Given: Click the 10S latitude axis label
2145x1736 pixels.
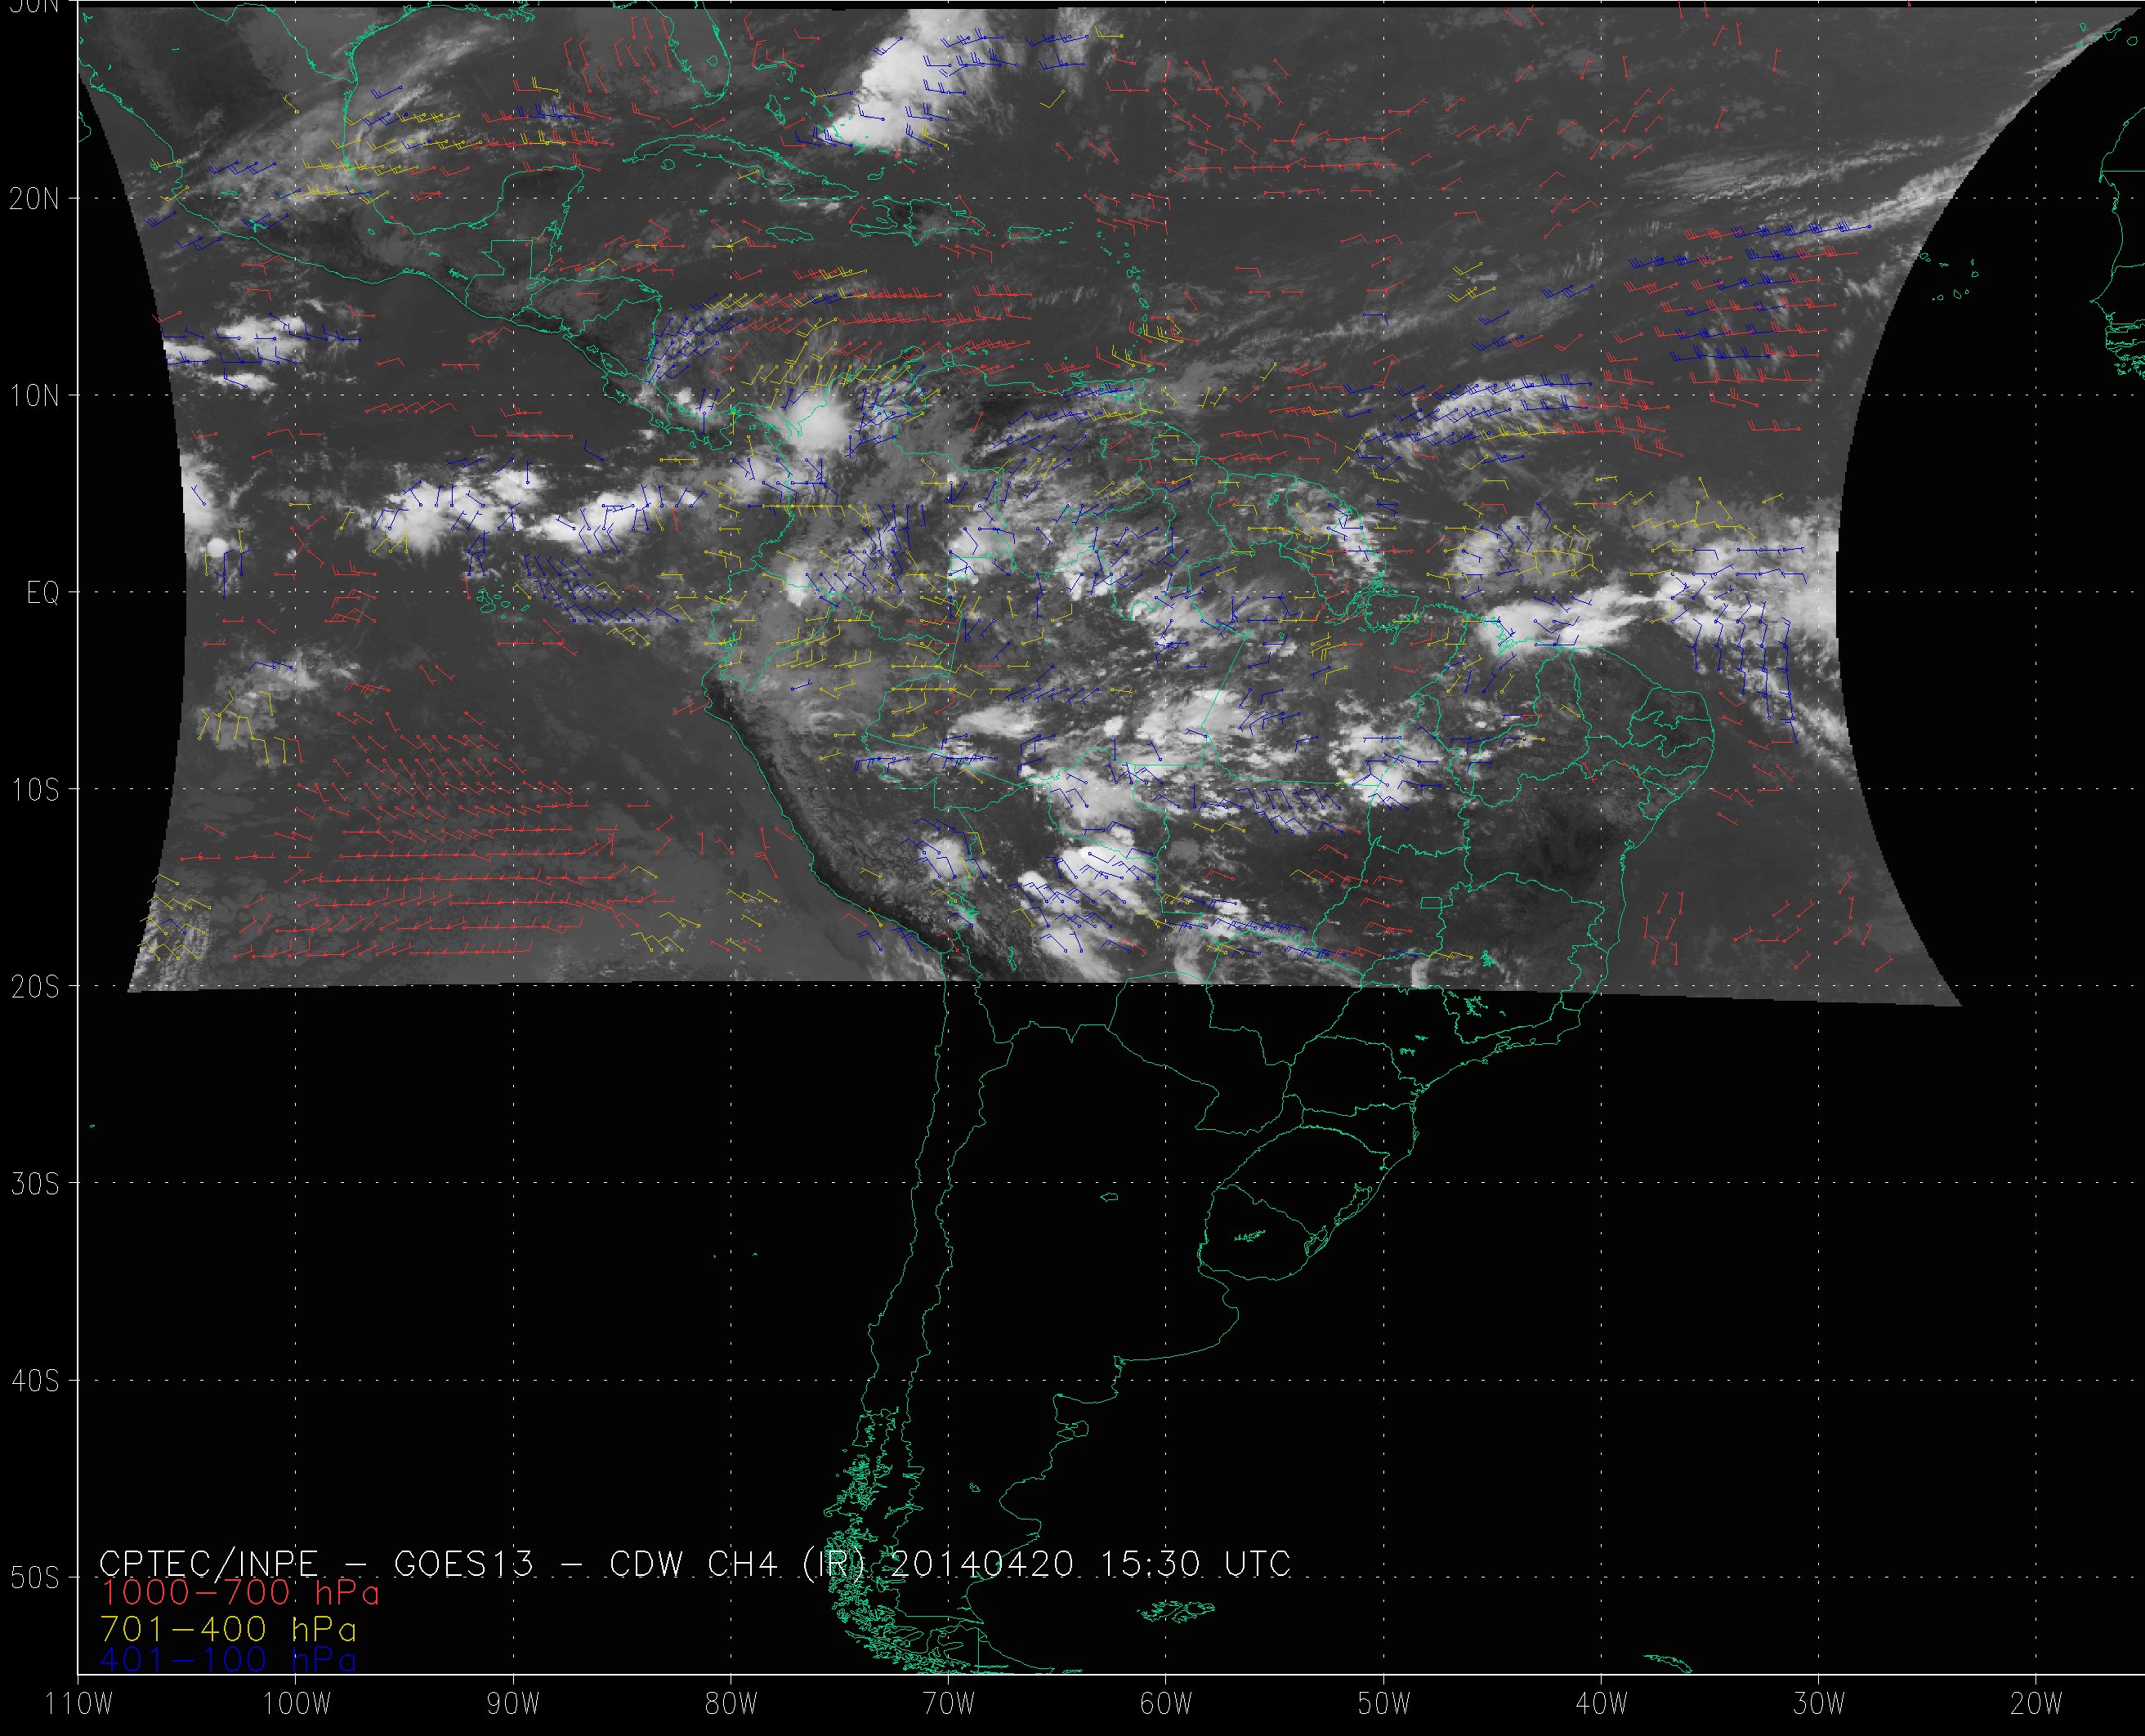Looking at the screenshot, I should (34, 790).
